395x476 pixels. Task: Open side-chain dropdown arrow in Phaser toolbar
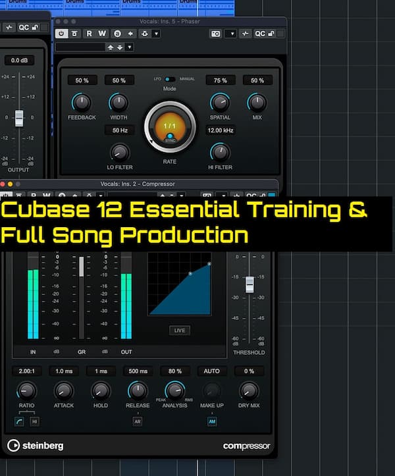(x=157, y=34)
